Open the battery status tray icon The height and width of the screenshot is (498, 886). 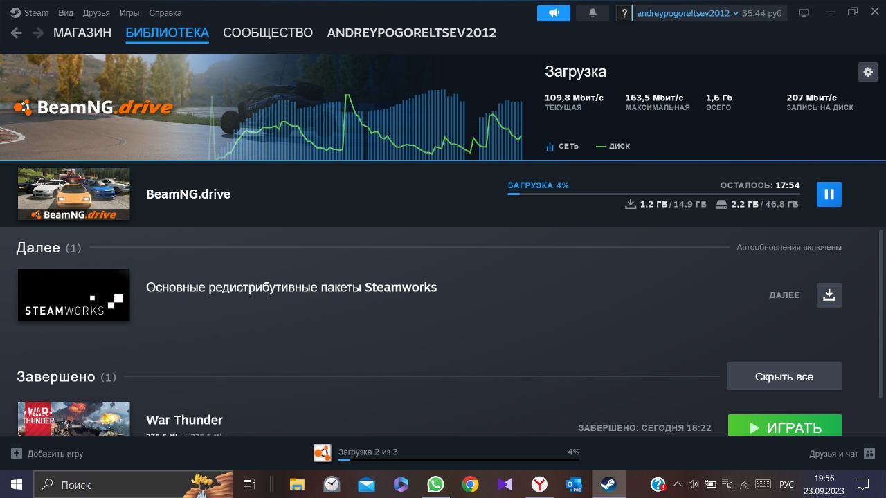[710, 484]
